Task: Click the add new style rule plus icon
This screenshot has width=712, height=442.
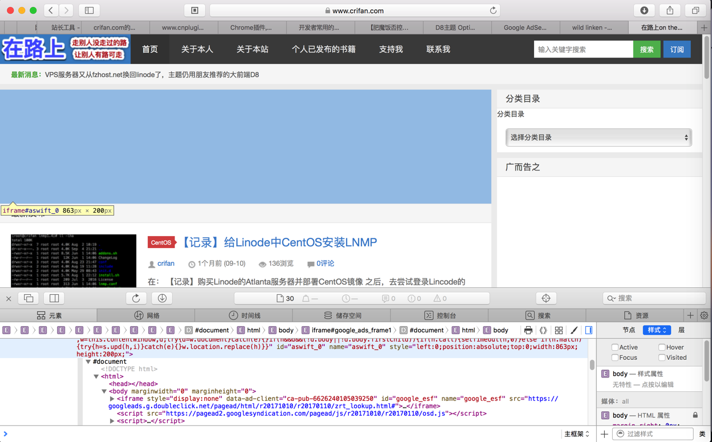Action: pyautogui.click(x=604, y=434)
